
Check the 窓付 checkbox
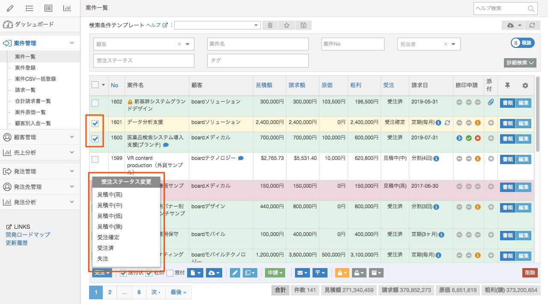(x=170, y=273)
